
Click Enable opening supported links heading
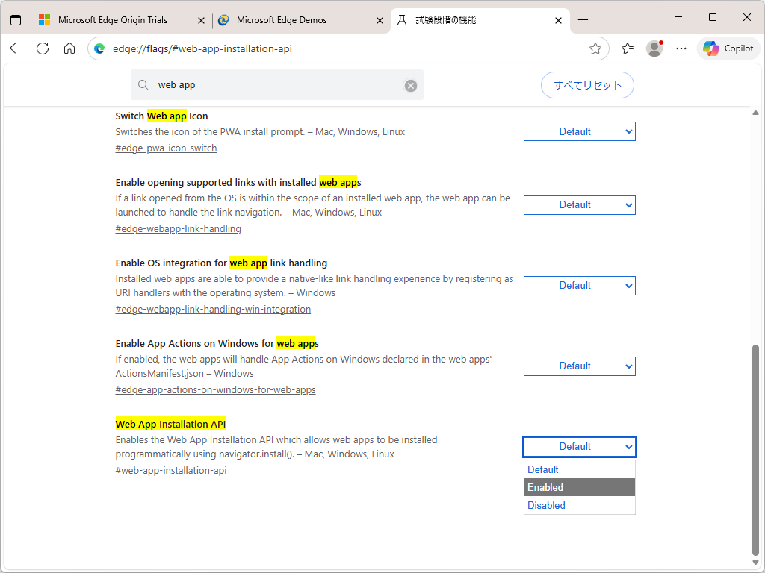pos(238,182)
